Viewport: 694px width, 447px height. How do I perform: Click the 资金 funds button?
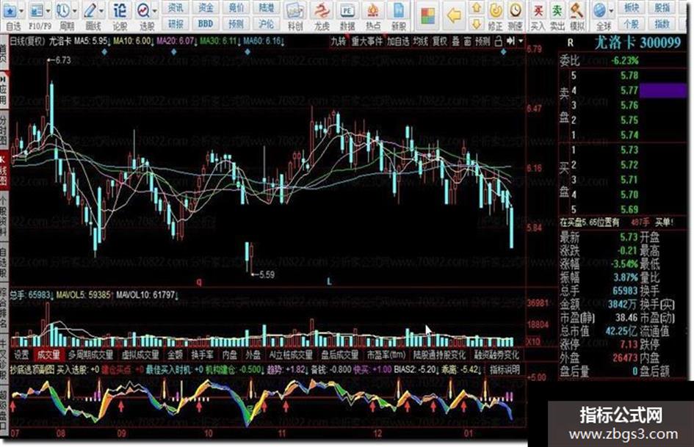(206, 8)
